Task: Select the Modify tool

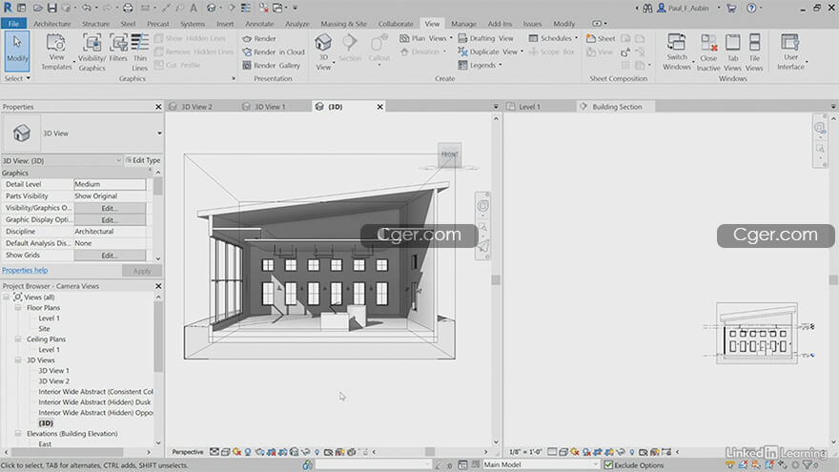Action: 17,51
